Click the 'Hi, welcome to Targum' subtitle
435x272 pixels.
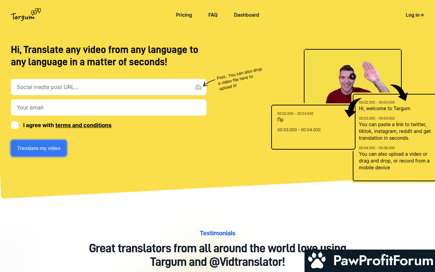point(384,108)
